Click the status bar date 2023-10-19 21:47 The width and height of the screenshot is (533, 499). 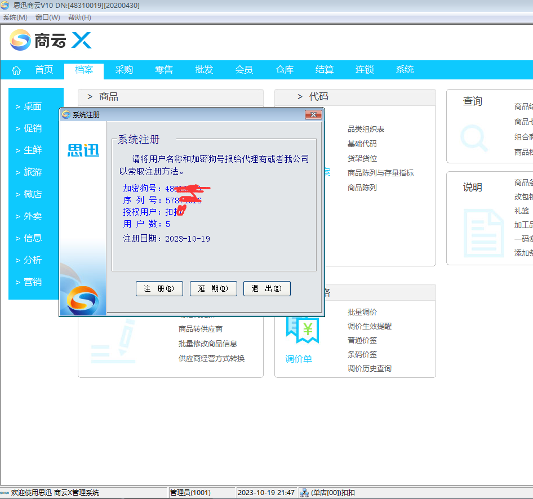[266, 493]
